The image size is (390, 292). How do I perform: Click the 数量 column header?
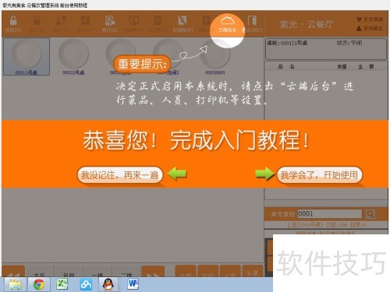(342, 67)
